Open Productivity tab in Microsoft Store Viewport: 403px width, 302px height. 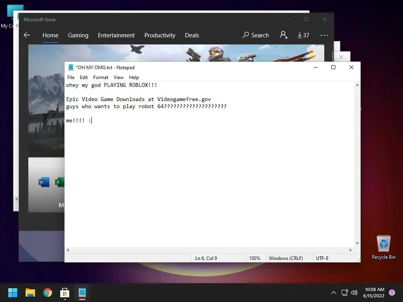160,35
